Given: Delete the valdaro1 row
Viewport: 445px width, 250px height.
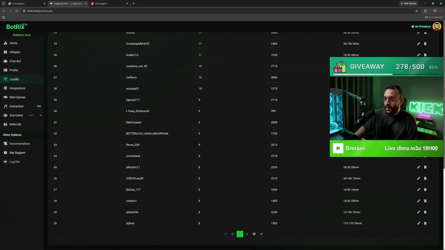Looking at the screenshot, I should pyautogui.click(x=425, y=201).
